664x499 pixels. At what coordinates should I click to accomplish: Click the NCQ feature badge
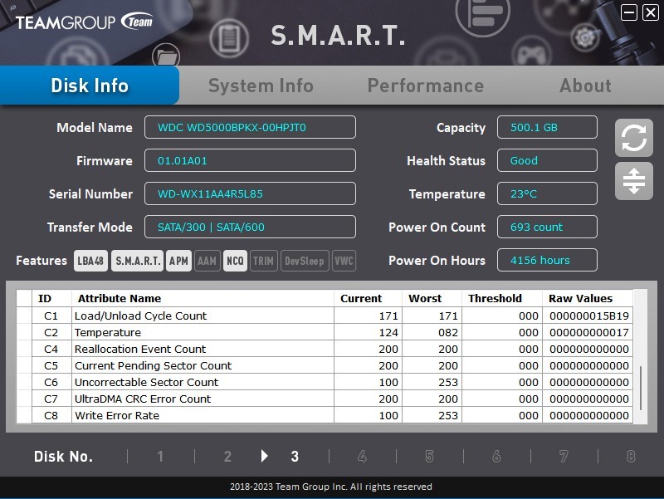(x=235, y=261)
